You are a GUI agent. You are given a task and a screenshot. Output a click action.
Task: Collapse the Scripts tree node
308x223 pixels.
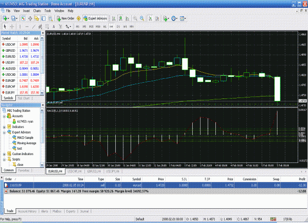pyautogui.click(x=4, y=159)
